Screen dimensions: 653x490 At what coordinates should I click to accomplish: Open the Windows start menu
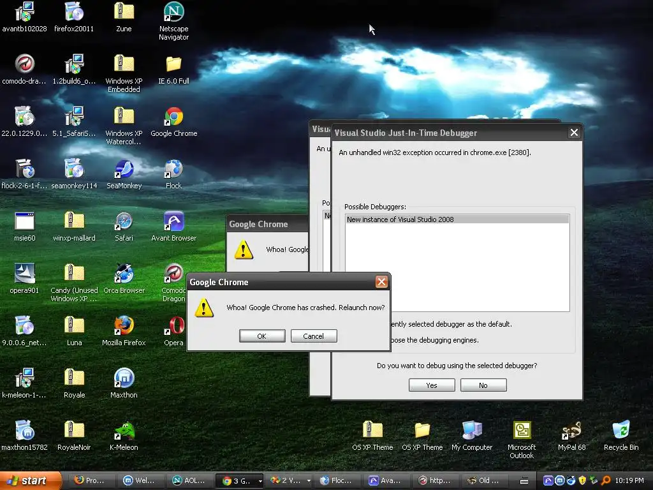click(31, 480)
